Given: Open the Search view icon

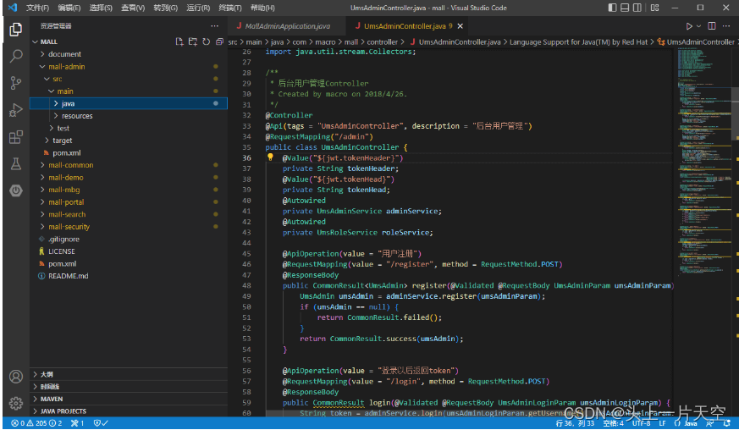Looking at the screenshot, I should click(x=15, y=56).
